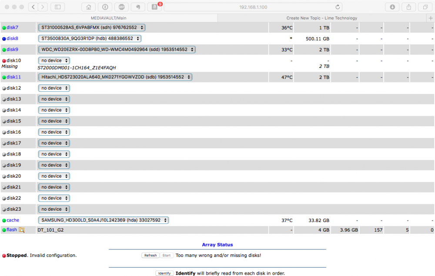Open disk17 no device dropdown

pos(54,143)
